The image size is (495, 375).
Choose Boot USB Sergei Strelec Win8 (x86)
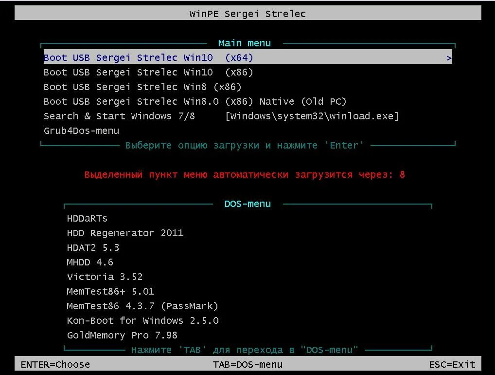[x=142, y=87]
